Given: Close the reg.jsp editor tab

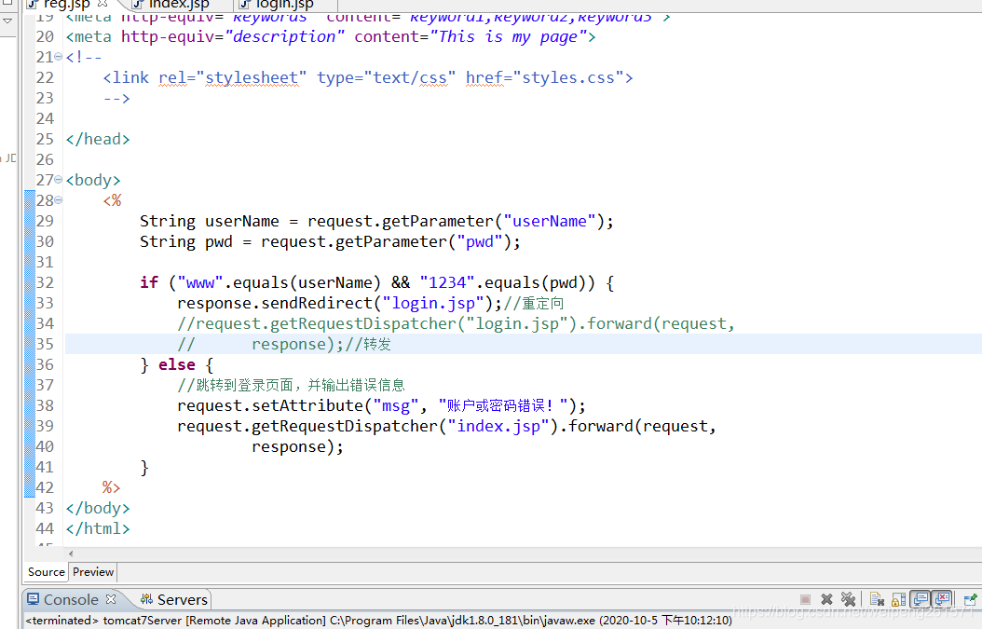Looking at the screenshot, I should pos(102,4).
